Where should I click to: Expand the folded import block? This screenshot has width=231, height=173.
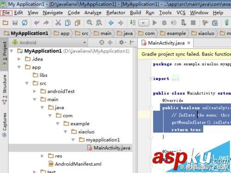tap(151, 79)
